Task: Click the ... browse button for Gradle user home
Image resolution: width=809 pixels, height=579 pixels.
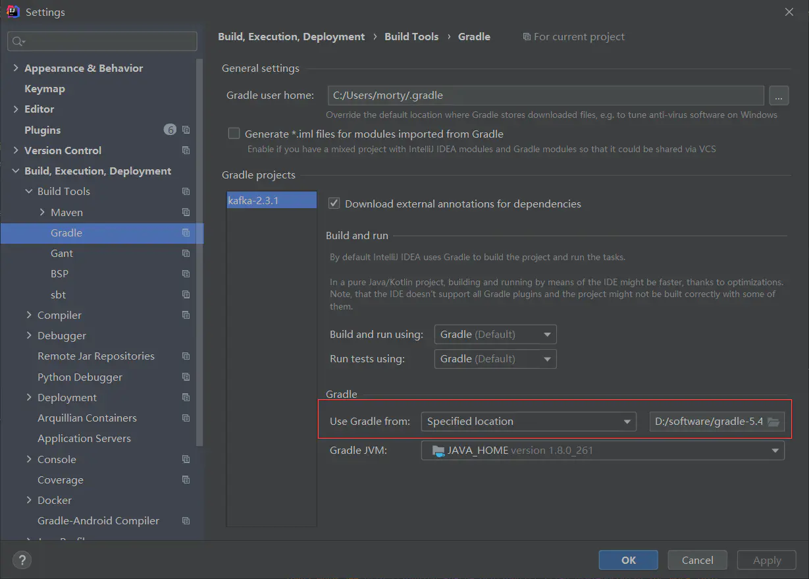Action: (x=779, y=96)
